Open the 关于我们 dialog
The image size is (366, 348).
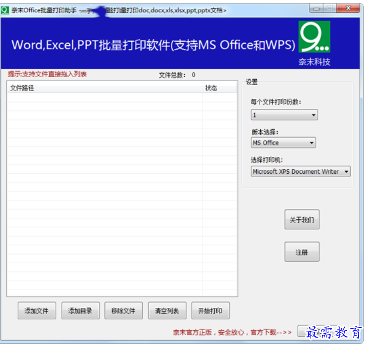pyautogui.click(x=302, y=219)
